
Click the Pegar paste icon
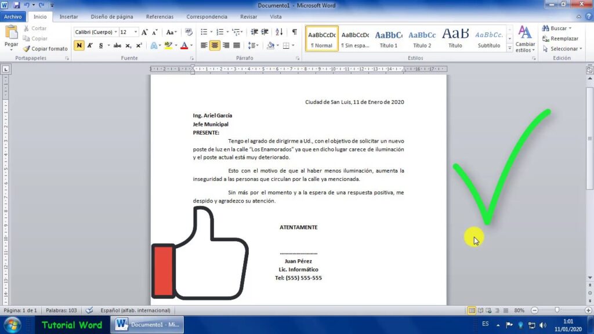(12, 33)
